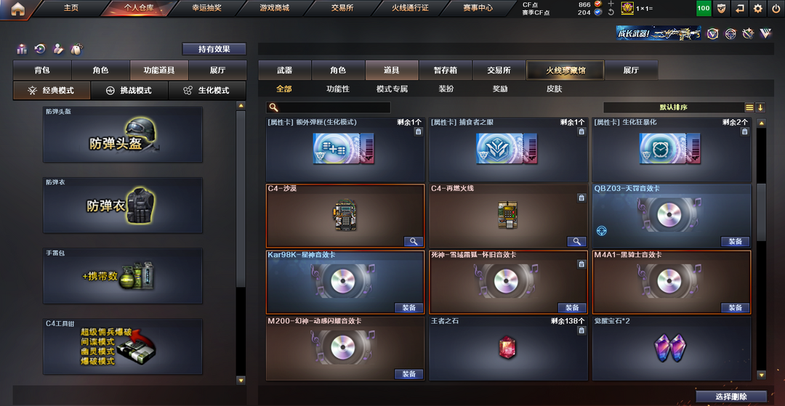Toggle list view icon beside 默认排序
This screenshot has height=406, width=785.
point(749,107)
